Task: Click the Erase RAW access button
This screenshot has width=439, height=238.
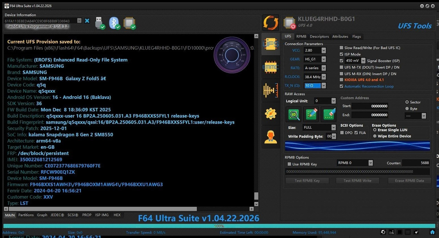Action: point(328,114)
